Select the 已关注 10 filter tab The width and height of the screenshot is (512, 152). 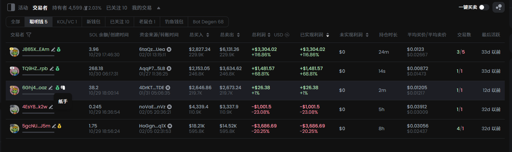120,22
